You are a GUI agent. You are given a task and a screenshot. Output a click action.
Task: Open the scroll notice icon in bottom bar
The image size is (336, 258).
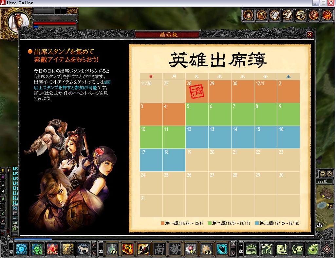(x=282, y=249)
